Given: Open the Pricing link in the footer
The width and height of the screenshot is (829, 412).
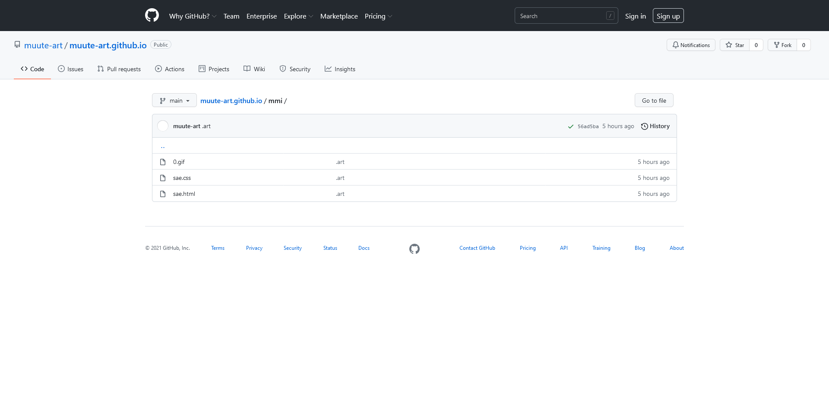Looking at the screenshot, I should [528, 248].
